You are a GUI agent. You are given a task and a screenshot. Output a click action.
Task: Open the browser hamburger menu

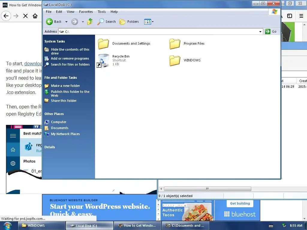pos(301,16)
